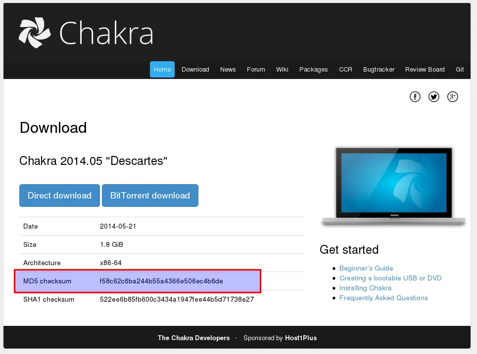Viewport: 477px width, 354px height.
Task: Open the CCR navigation link
Action: pyautogui.click(x=345, y=70)
